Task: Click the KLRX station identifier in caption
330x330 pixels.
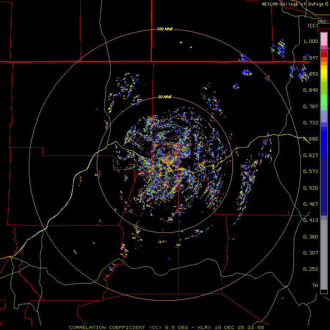Action: 205,327
